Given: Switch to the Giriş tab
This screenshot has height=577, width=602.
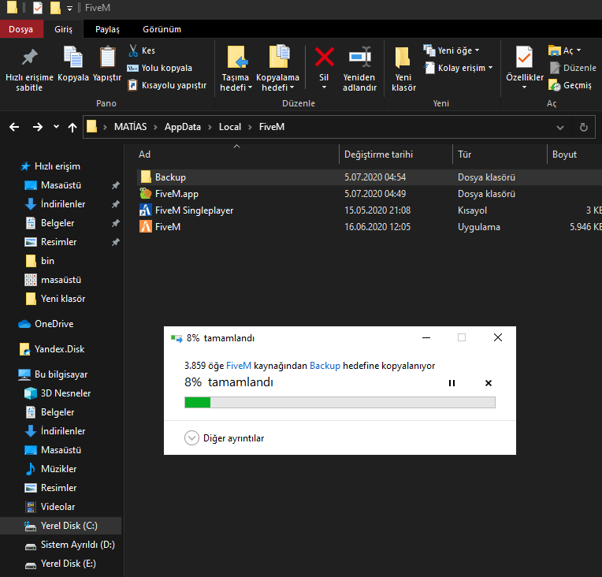Looking at the screenshot, I should tap(63, 29).
